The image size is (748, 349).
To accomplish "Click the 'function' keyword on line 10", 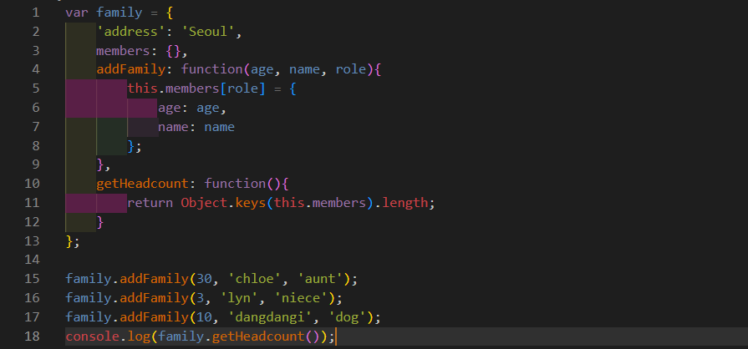I will (x=235, y=184).
